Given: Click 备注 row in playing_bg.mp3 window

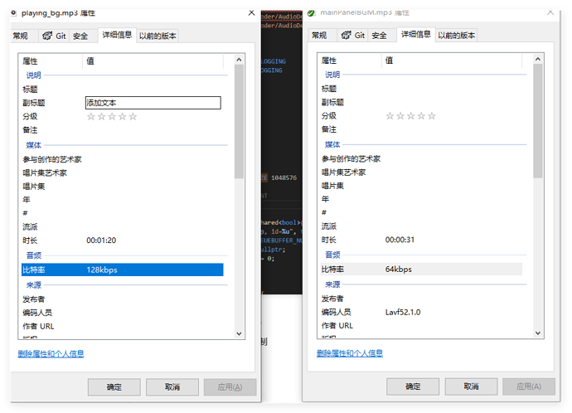Looking at the screenshot, I should coord(122,130).
